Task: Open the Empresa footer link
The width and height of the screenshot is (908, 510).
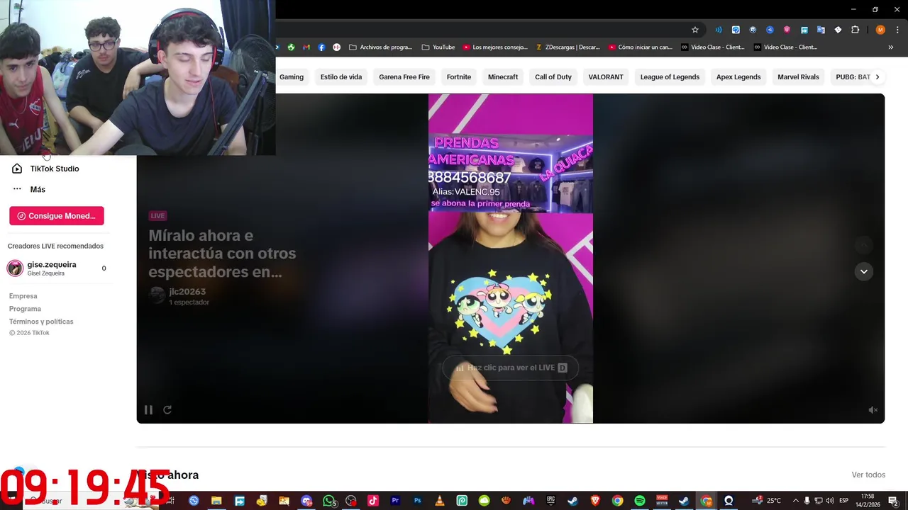Action: click(23, 296)
